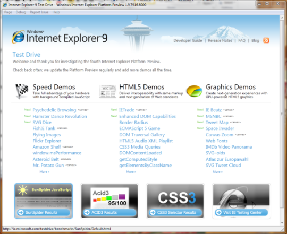Open the IETrade demo
The image size is (287, 234).
click(x=126, y=110)
